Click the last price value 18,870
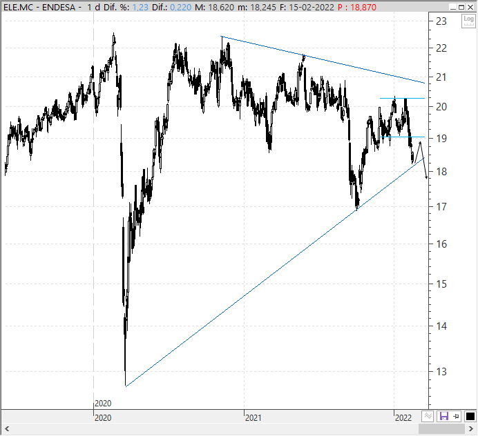 click(x=363, y=7)
